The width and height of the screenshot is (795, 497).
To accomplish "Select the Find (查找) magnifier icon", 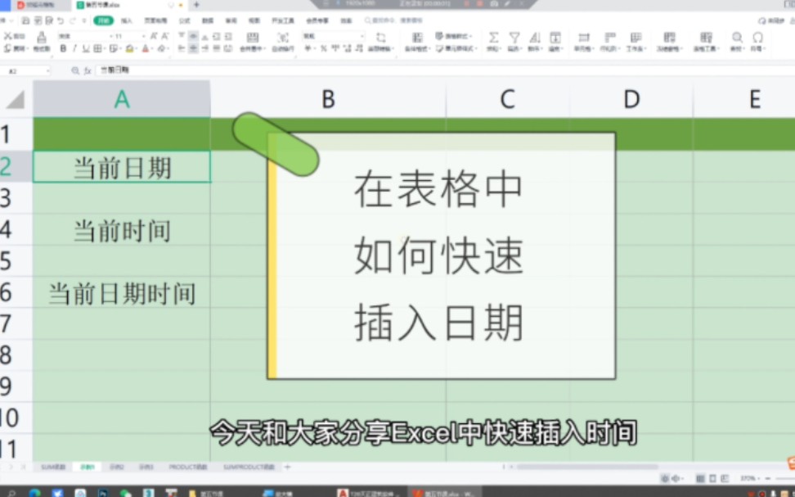I will pyautogui.click(x=736, y=37).
